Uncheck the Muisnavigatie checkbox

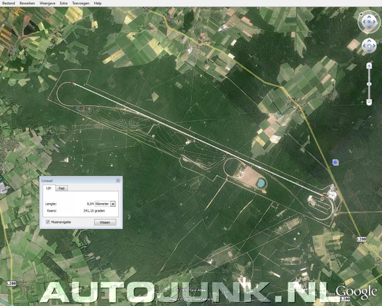(x=48, y=222)
